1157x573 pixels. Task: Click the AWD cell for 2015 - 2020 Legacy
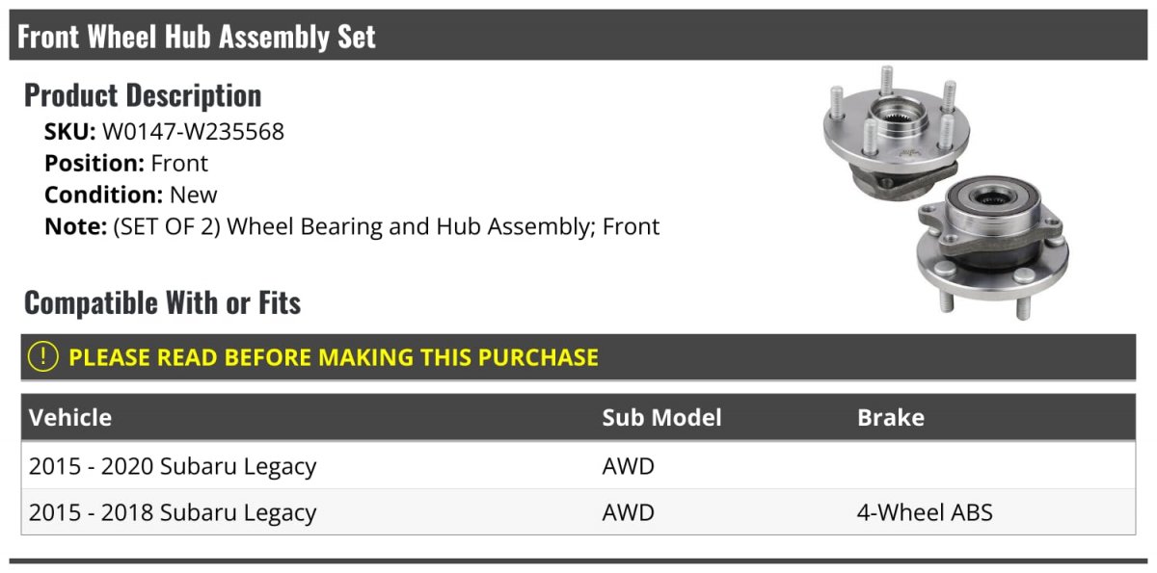[x=628, y=467]
